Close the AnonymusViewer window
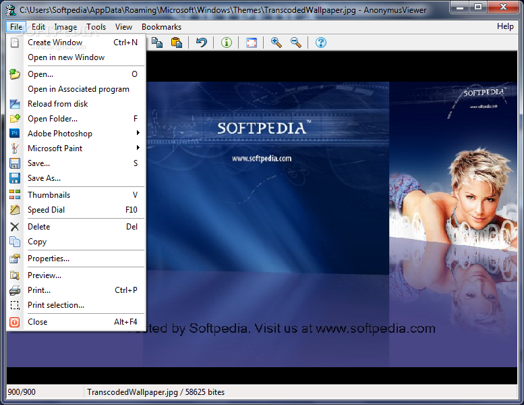524x405 pixels. point(503,7)
